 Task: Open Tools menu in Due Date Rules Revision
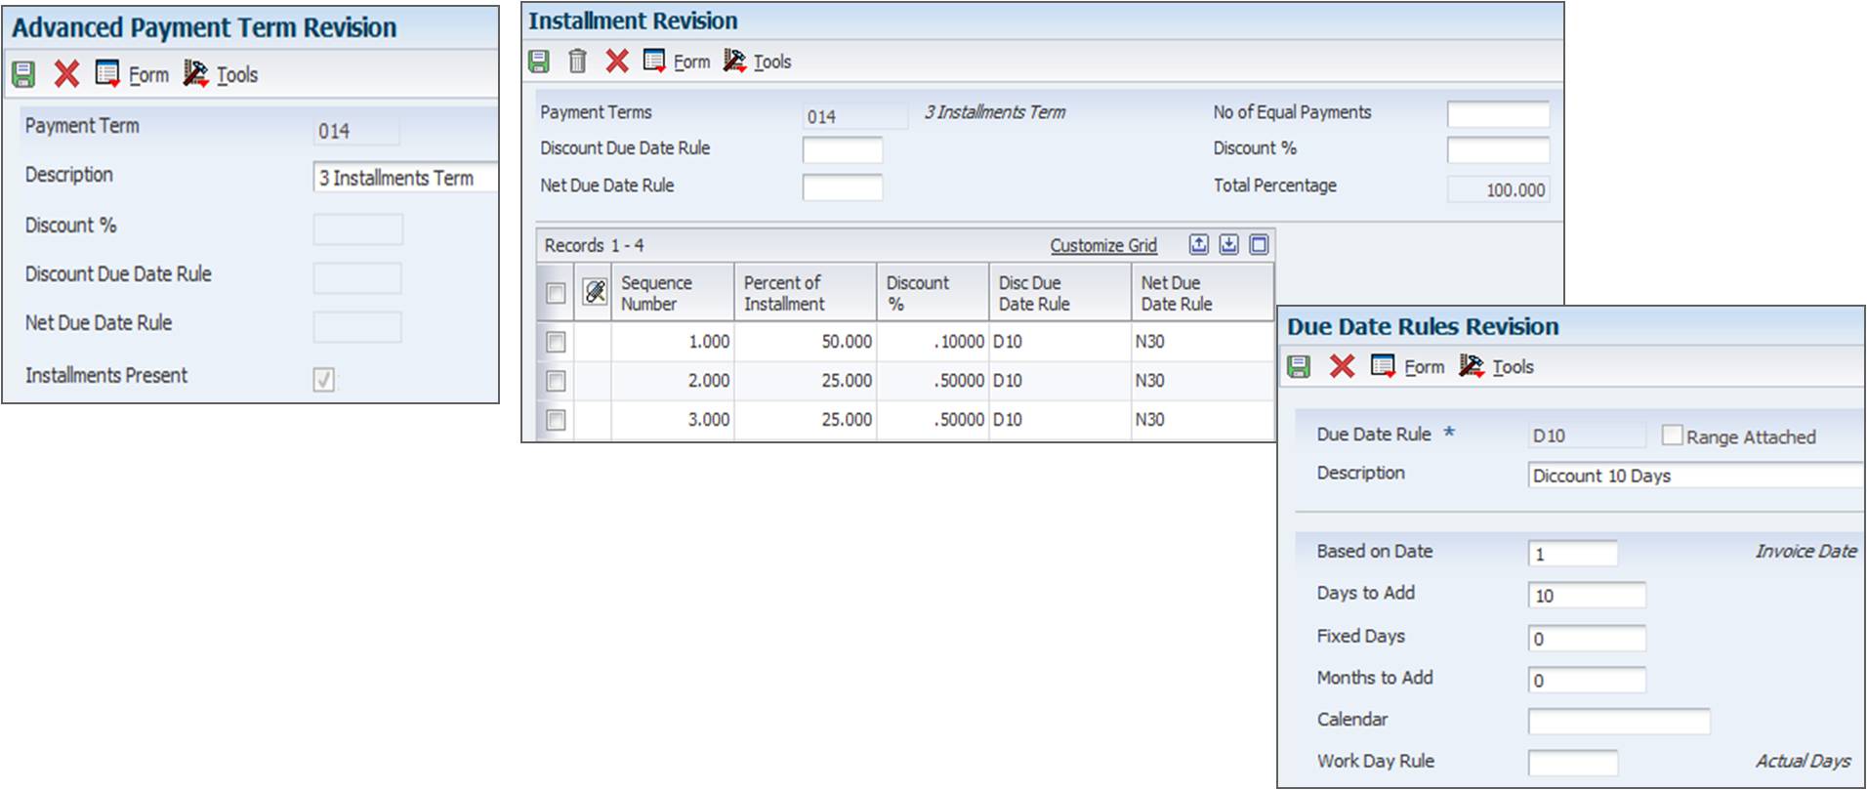coord(1514,368)
